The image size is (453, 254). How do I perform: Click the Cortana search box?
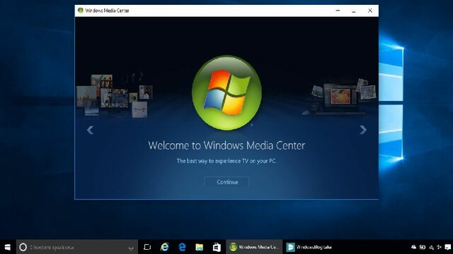pyautogui.click(x=77, y=247)
